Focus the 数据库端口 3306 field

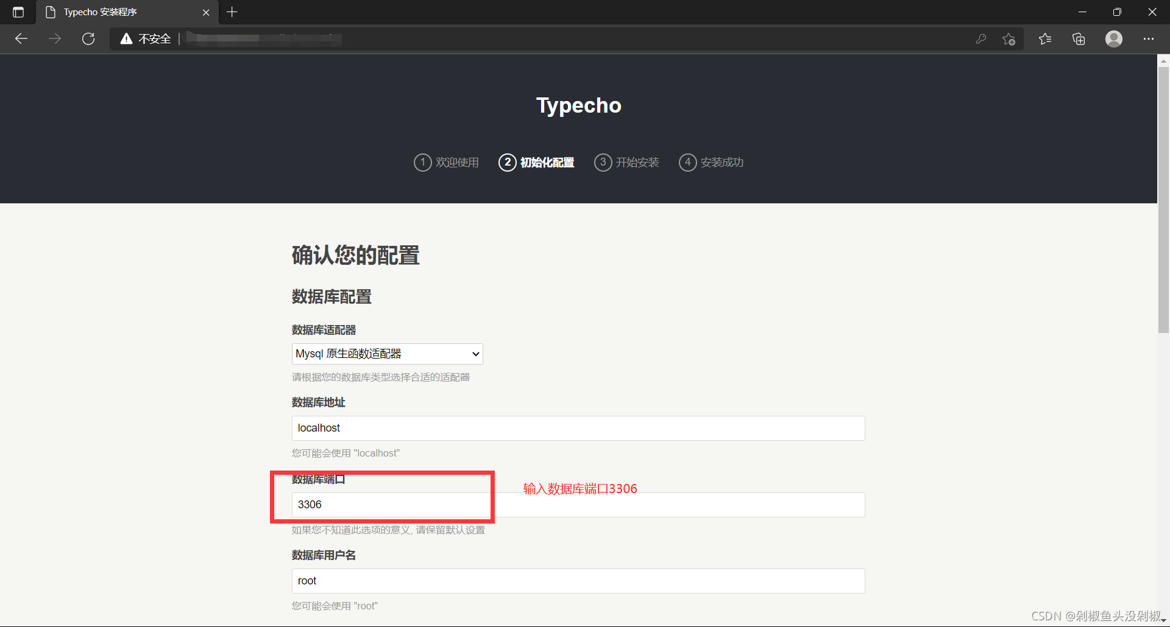578,505
